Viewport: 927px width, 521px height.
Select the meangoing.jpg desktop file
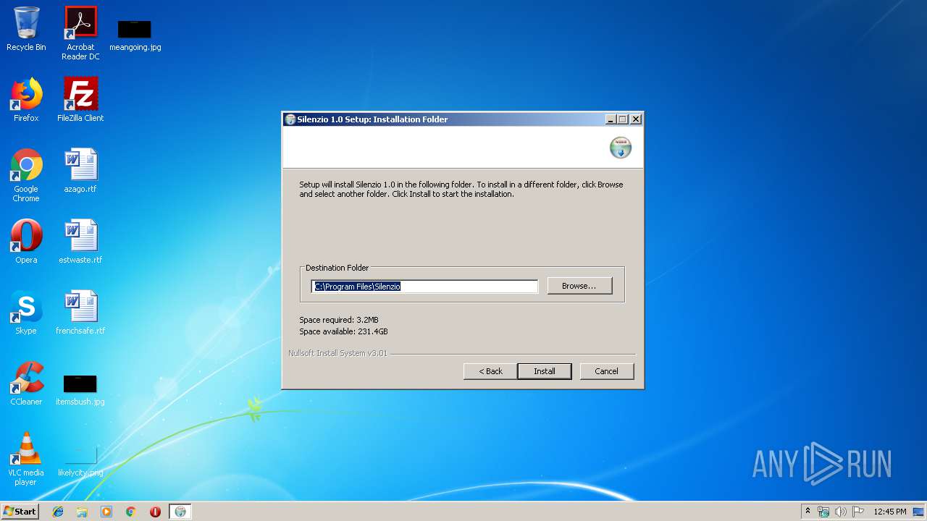pyautogui.click(x=135, y=35)
